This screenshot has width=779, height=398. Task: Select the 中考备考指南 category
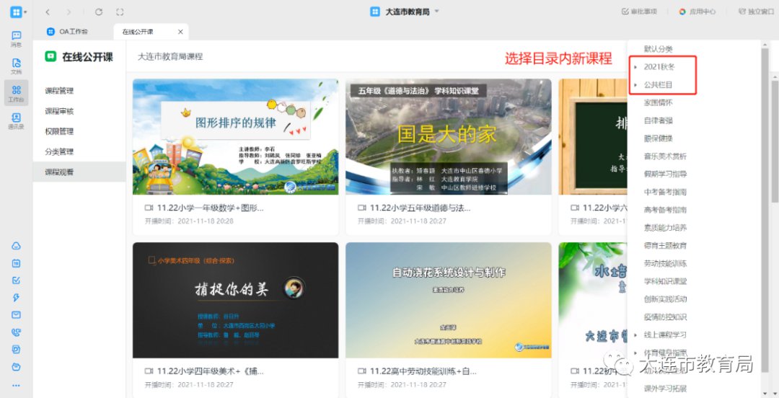coord(665,192)
